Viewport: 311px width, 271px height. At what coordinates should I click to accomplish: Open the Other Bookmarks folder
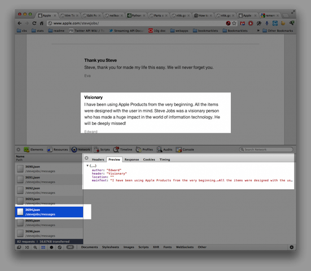(x=278, y=30)
